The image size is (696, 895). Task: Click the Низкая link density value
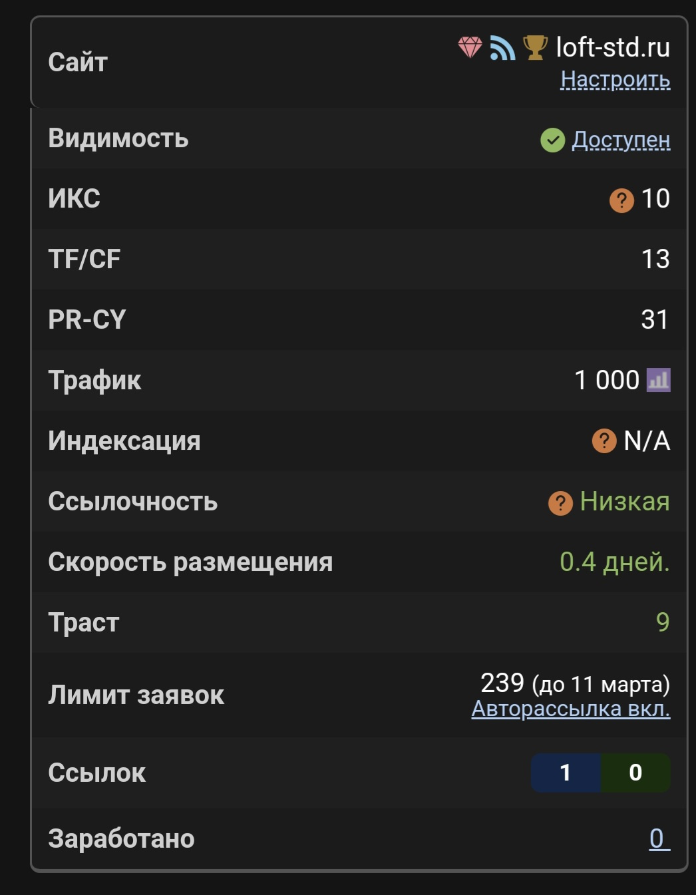pyautogui.click(x=625, y=502)
